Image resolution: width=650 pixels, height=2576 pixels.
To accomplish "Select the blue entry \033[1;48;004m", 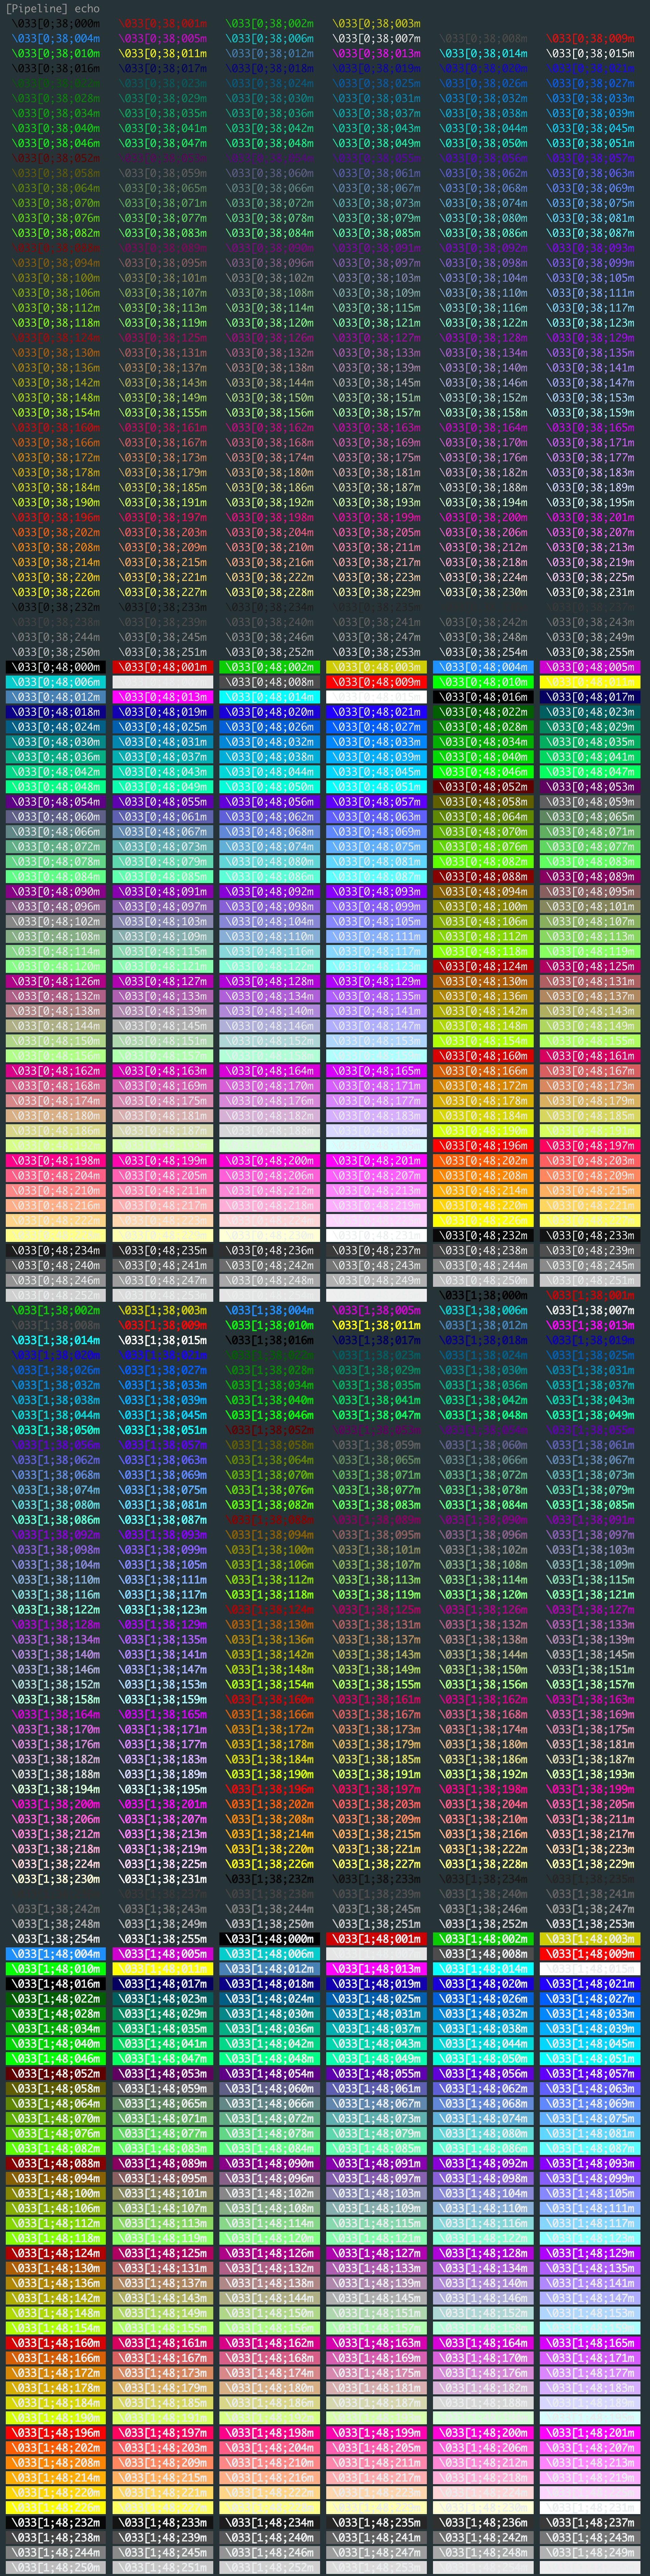I will coord(56,1954).
